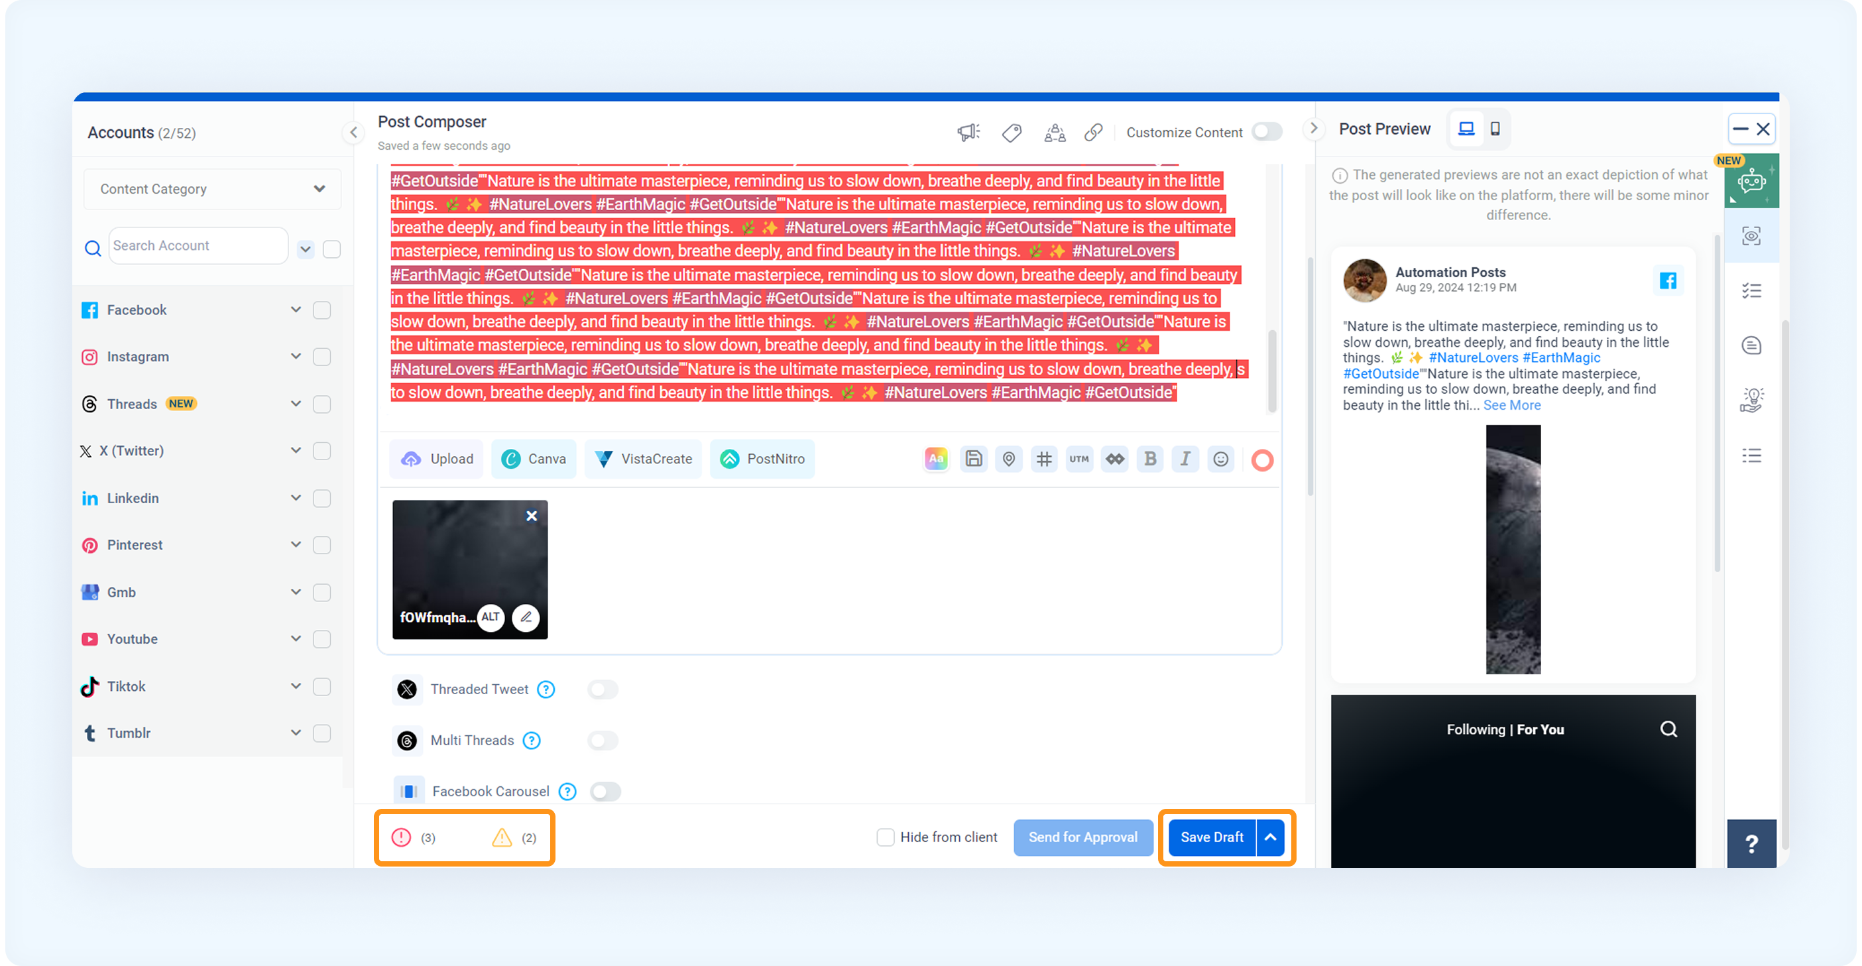Add a location with the pin icon

tap(1009, 459)
